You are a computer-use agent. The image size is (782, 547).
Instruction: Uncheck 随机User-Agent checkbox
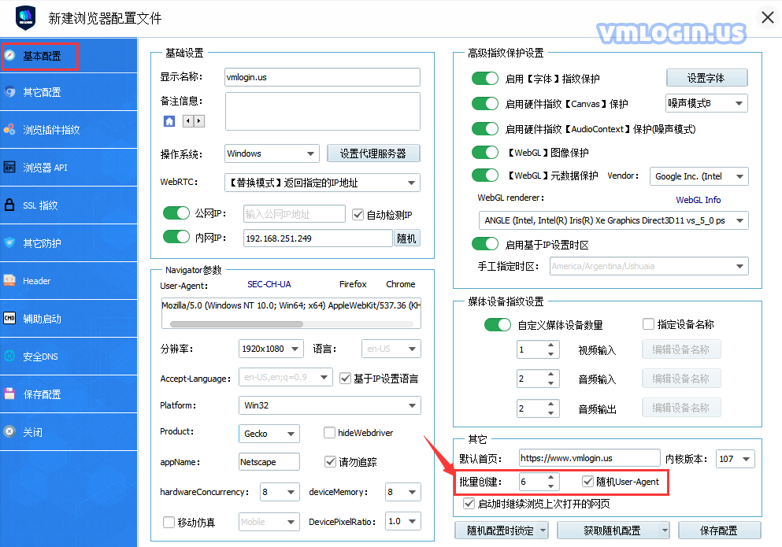click(x=588, y=481)
